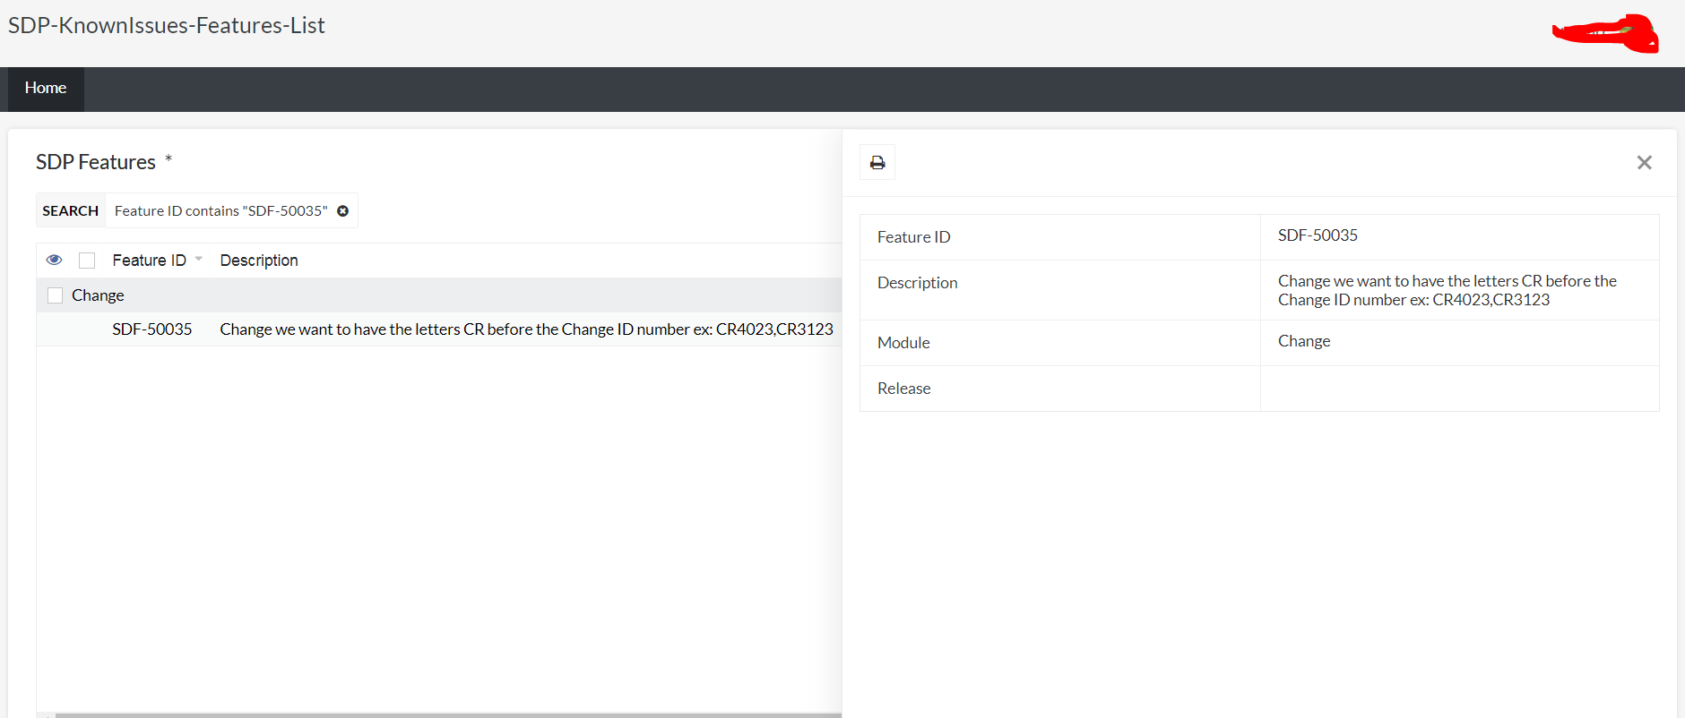Click the SDP Features heading
The height and width of the screenshot is (718, 1685).
click(x=96, y=162)
